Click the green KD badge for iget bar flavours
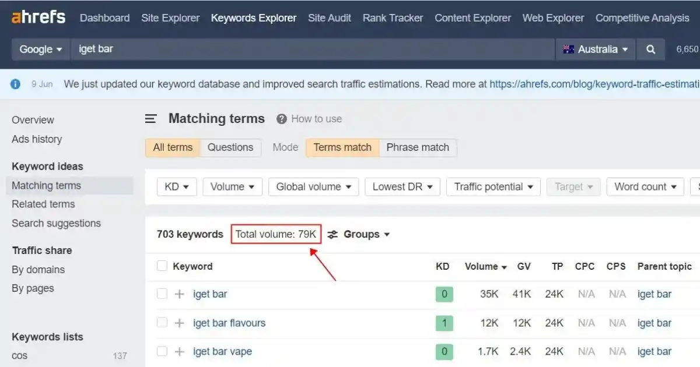 444,323
